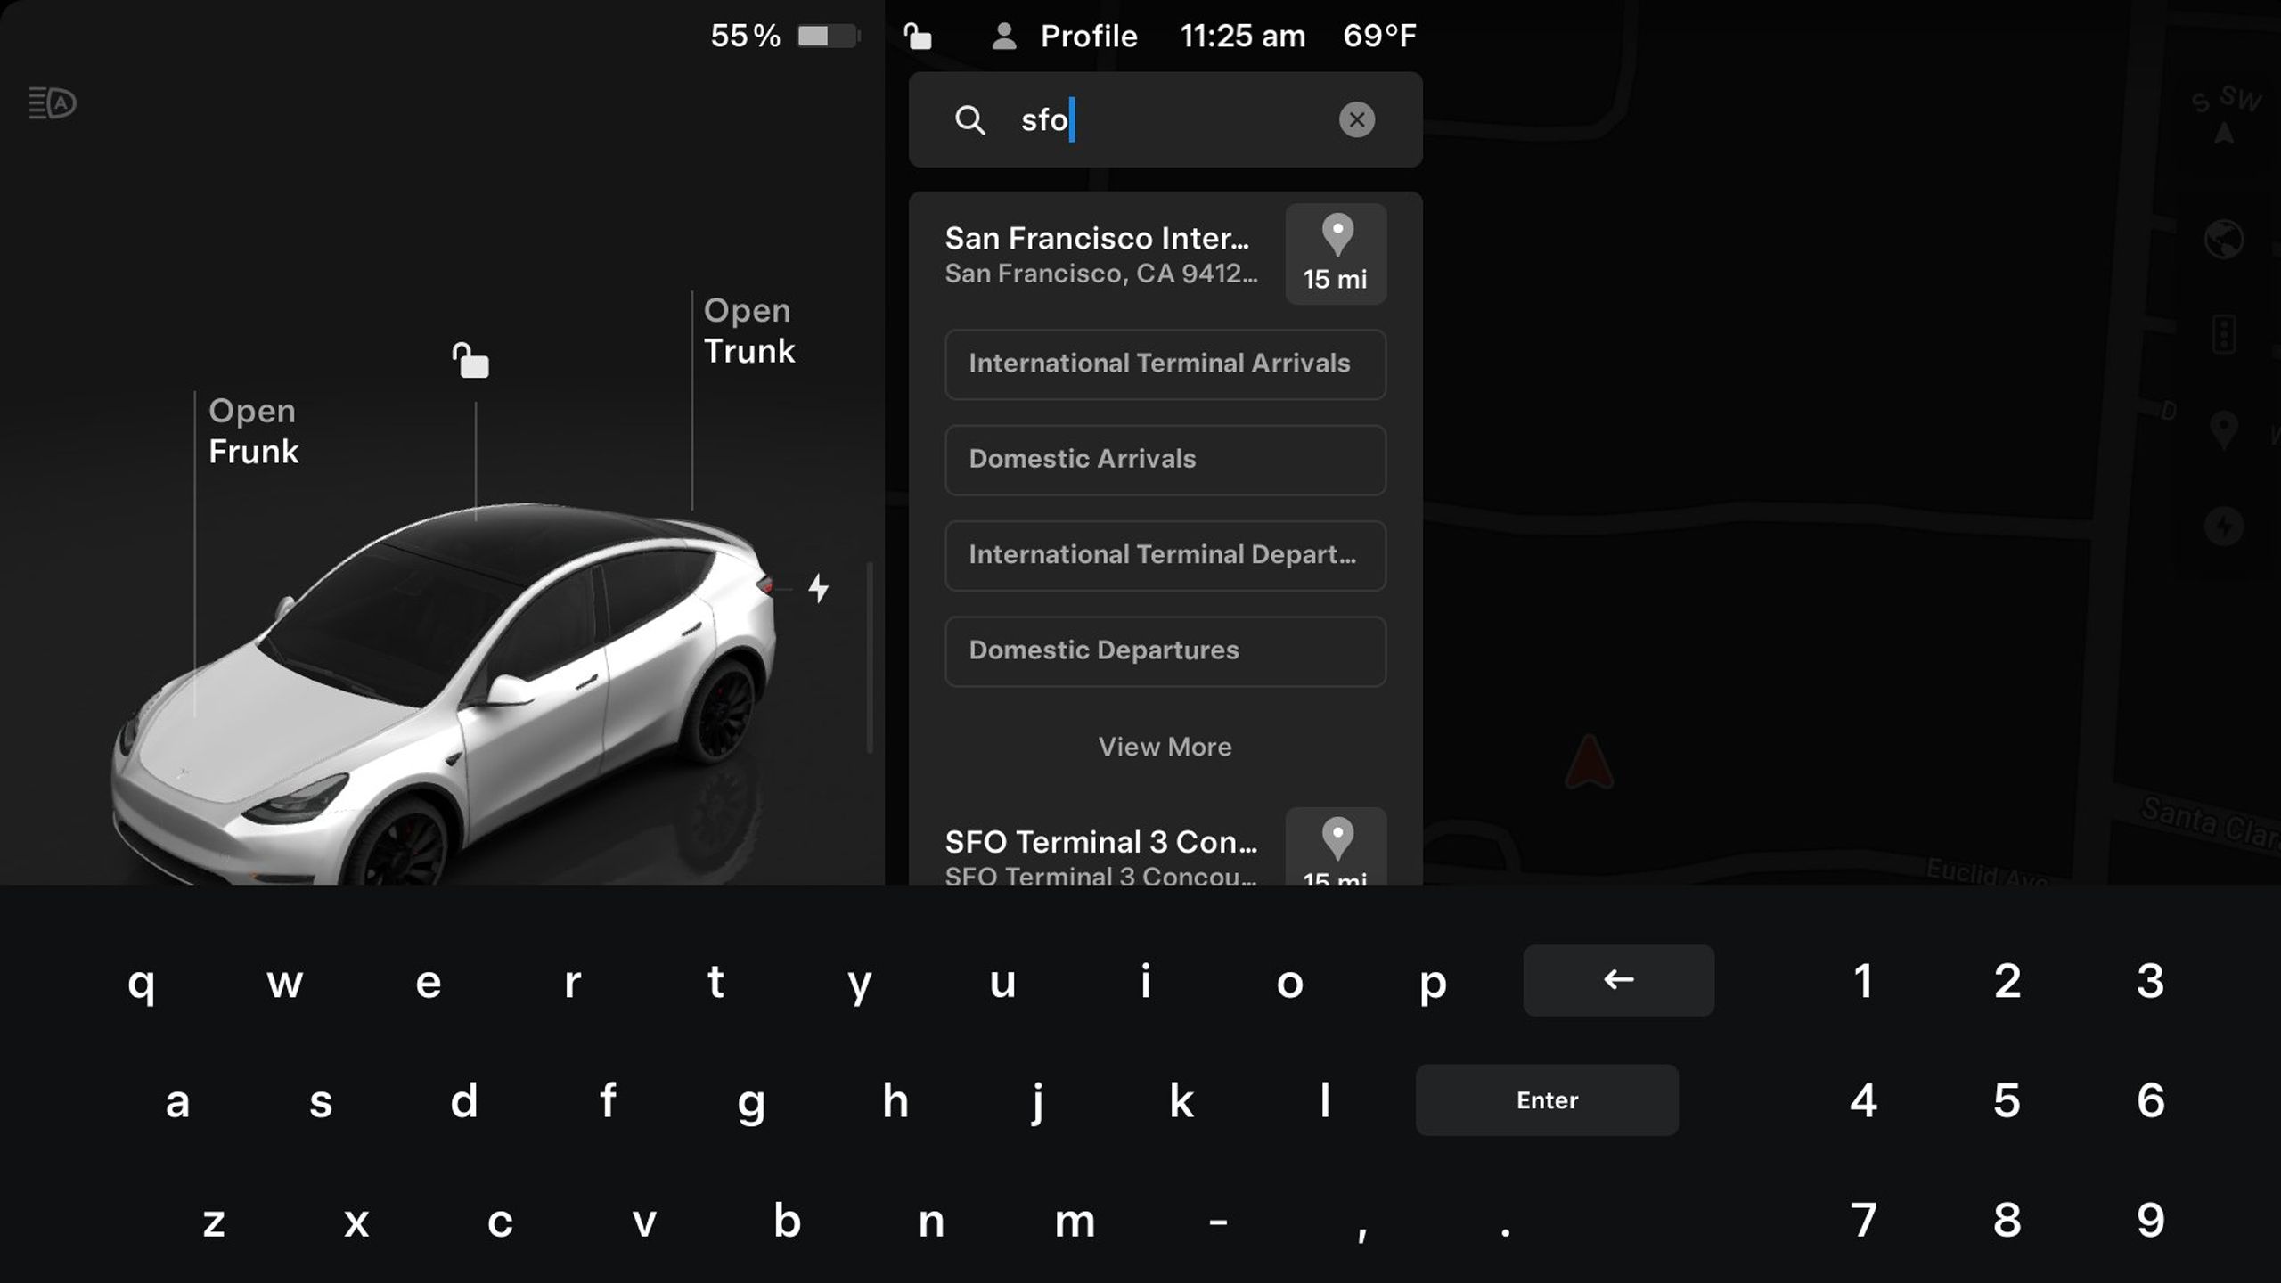
Task: Click View More to expand airport options
Action: 1165,746
